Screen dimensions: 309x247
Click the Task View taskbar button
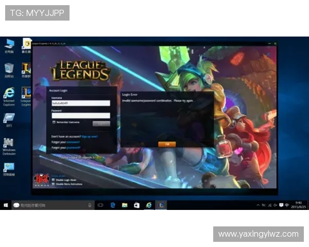pyautogui.click(x=100, y=205)
